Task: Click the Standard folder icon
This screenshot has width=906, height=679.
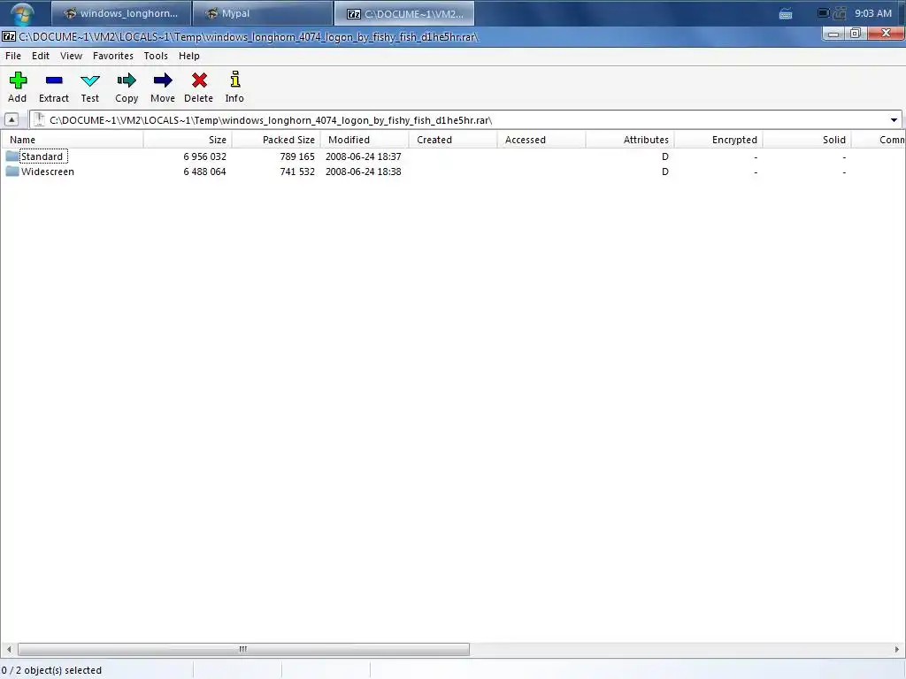Action: pos(12,156)
